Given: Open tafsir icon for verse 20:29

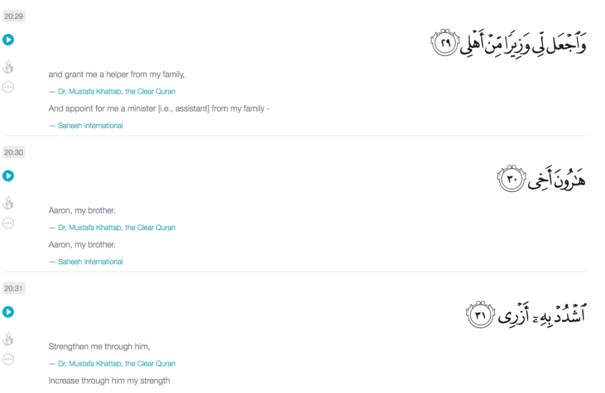Looking at the screenshot, I should click(x=8, y=67).
